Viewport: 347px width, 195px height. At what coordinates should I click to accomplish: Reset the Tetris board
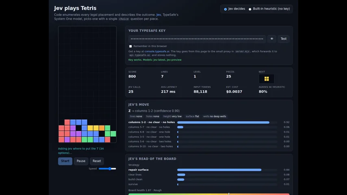97,161
